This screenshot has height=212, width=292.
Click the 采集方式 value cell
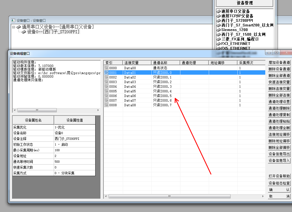(75, 173)
